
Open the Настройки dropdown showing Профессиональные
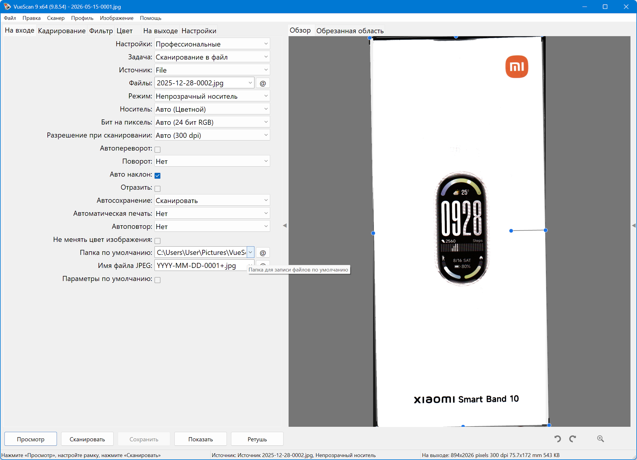coord(212,44)
